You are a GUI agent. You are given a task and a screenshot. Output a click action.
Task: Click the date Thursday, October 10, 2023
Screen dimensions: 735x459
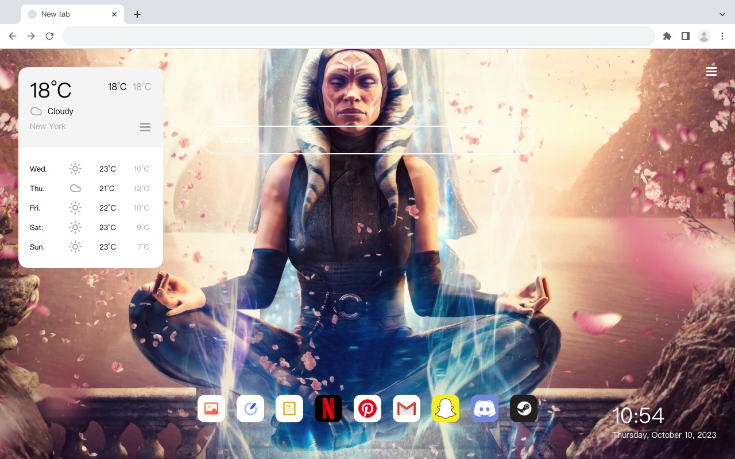click(x=664, y=435)
